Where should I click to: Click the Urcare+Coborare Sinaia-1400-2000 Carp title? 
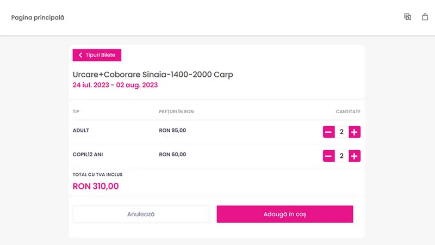153,75
